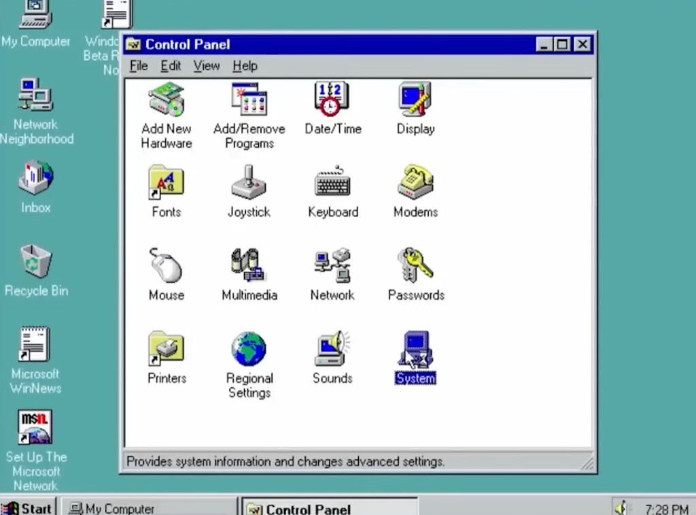Click the window resize grip corner
The image size is (696, 515).
point(587,463)
